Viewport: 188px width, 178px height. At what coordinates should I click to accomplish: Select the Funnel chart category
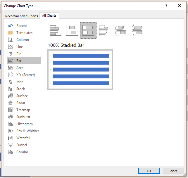(21, 145)
